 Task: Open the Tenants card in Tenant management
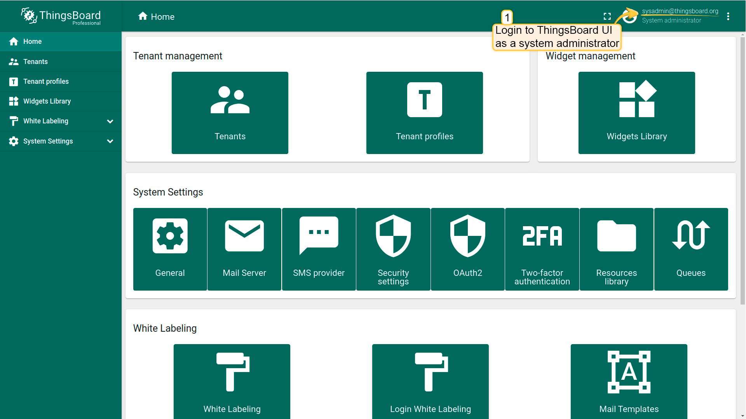(x=230, y=113)
